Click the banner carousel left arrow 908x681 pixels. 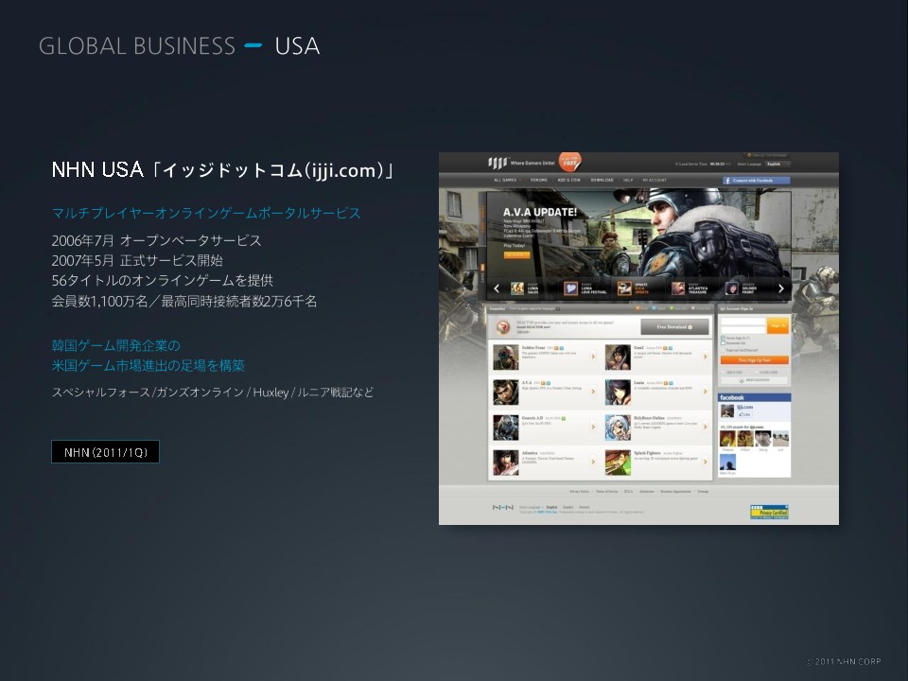[x=497, y=288]
